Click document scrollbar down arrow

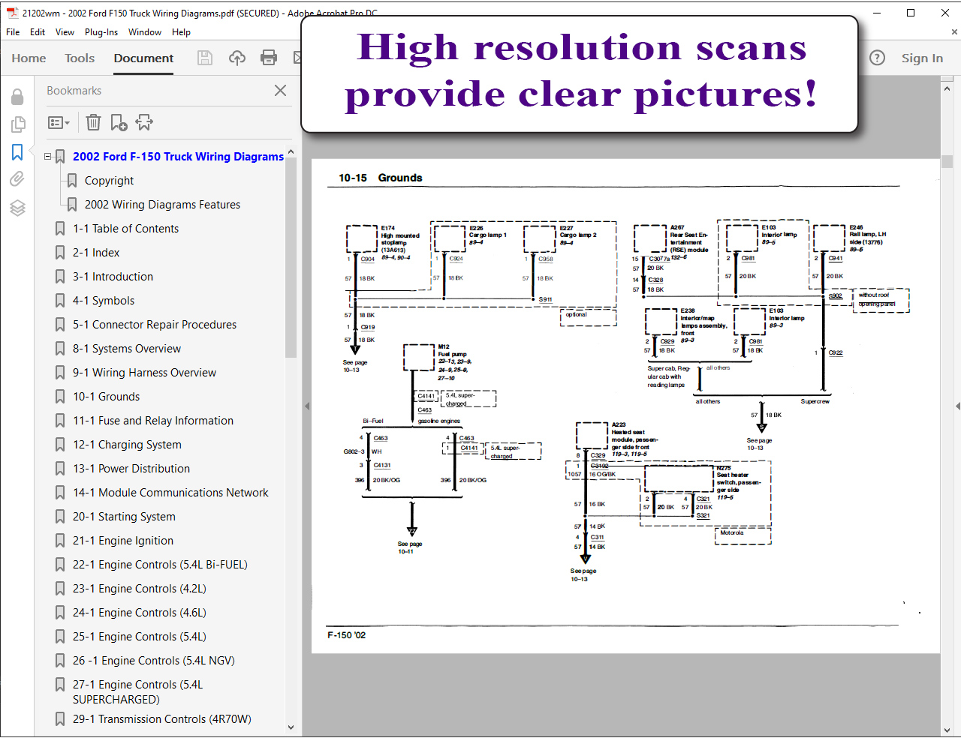(947, 729)
